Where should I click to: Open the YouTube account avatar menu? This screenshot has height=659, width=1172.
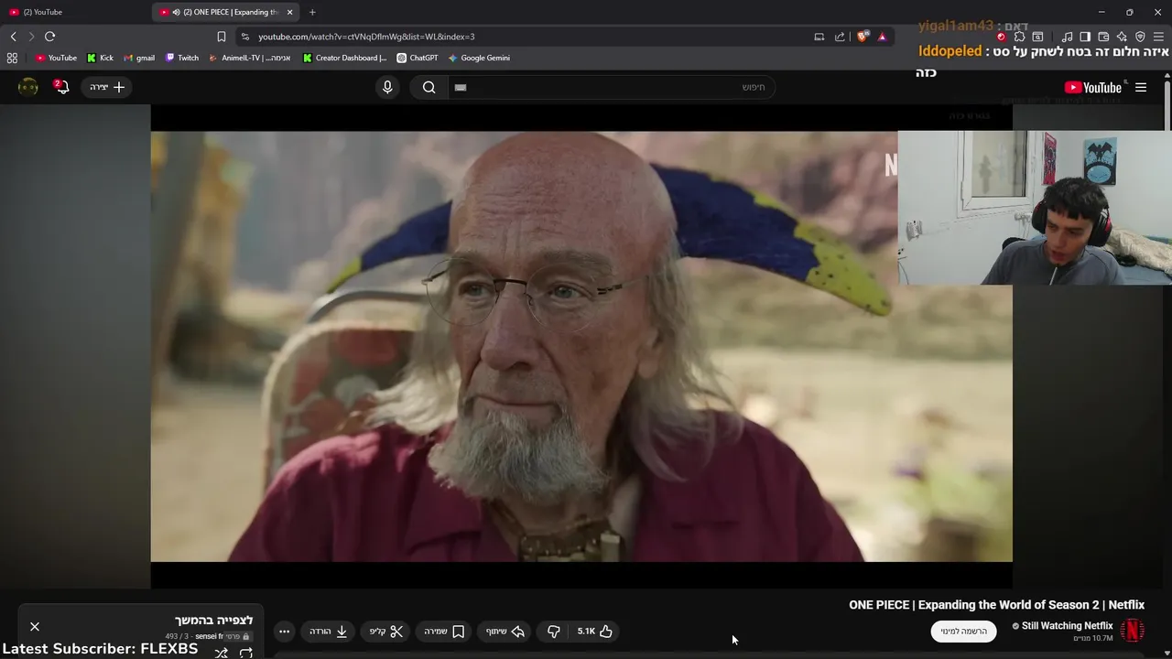point(28,87)
